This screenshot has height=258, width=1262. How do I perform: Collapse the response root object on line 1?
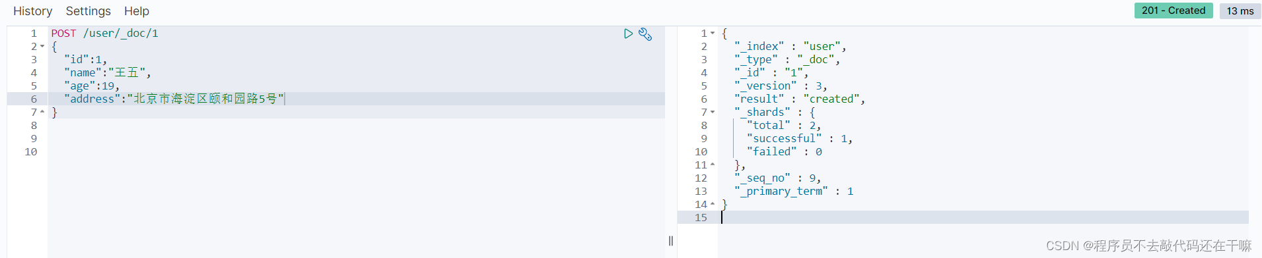pos(713,33)
